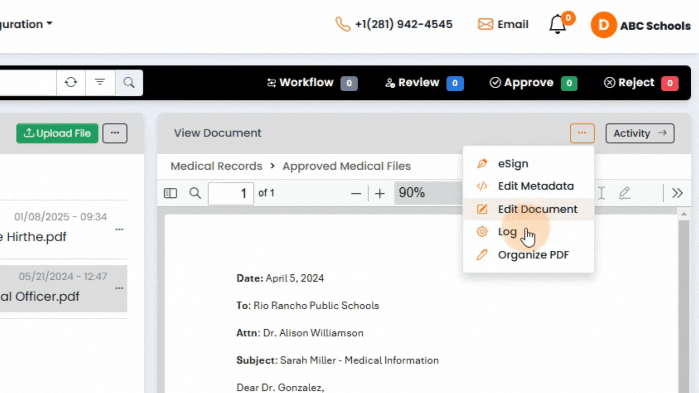
Task: Navigate to Medical Records breadcrumb
Action: point(216,166)
